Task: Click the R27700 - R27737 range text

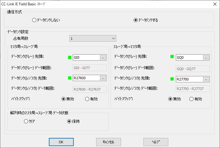Action: (x=190, y=89)
